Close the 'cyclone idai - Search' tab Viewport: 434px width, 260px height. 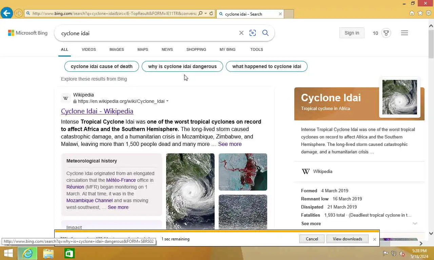click(x=280, y=14)
